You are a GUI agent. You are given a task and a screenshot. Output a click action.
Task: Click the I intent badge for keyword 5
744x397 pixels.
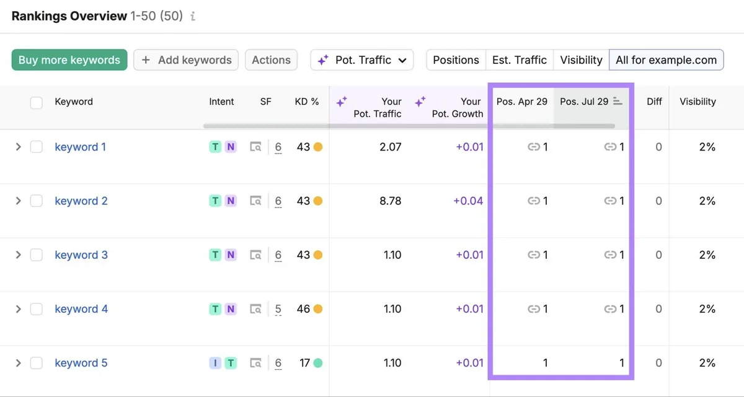coord(215,363)
